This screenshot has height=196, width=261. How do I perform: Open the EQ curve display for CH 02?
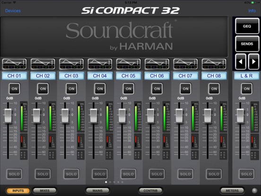click(43, 64)
